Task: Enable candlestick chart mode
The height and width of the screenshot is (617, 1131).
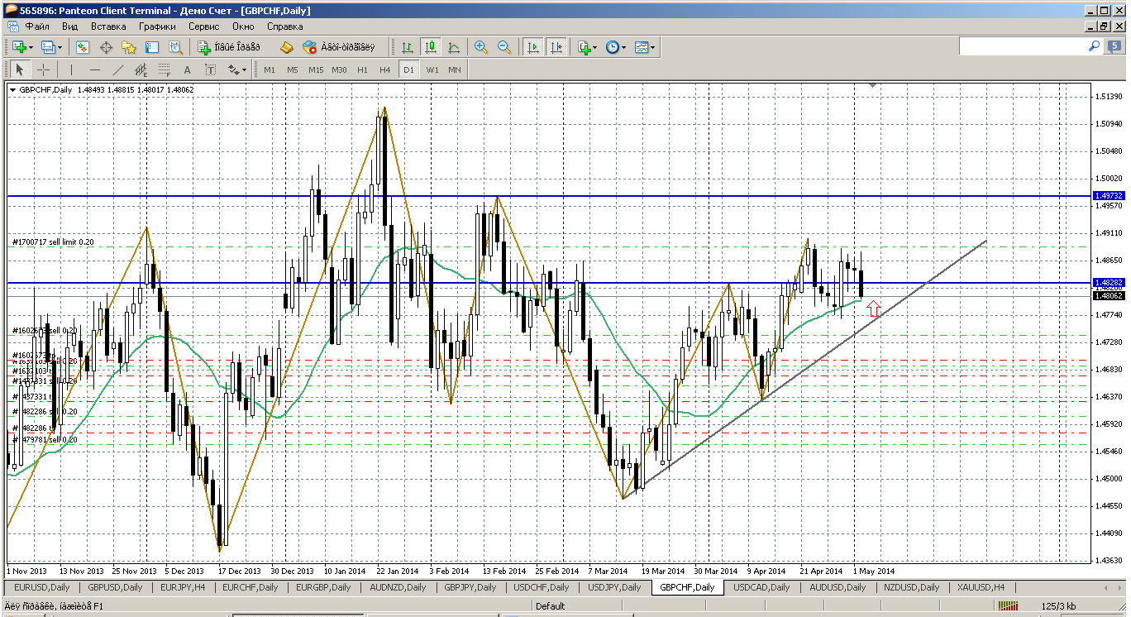Action: point(431,48)
